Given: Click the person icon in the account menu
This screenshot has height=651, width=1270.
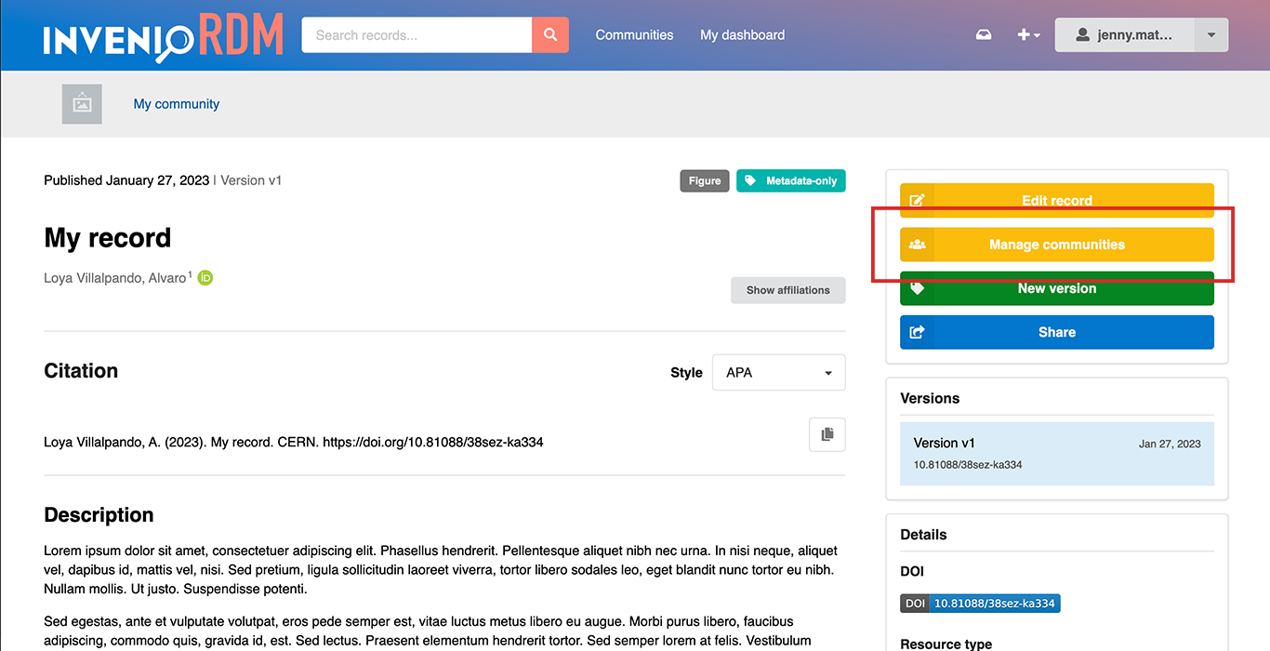Looking at the screenshot, I should click(x=1082, y=34).
